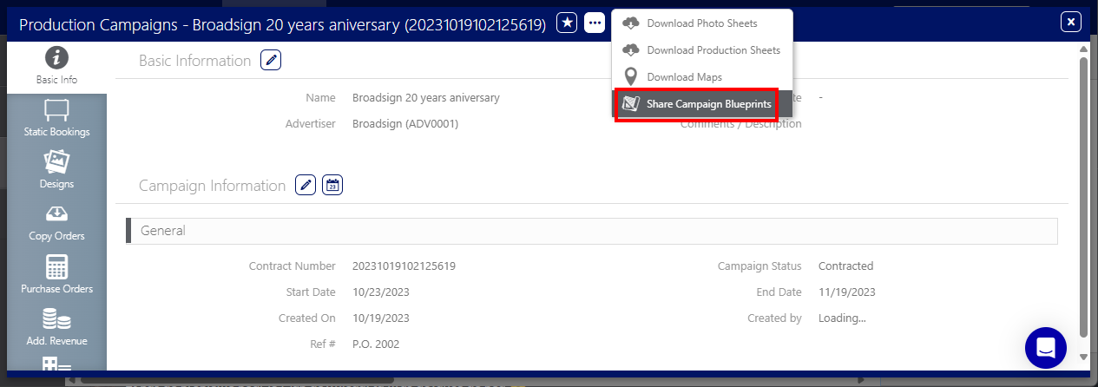The height and width of the screenshot is (387, 1098).
Task: Click Share Campaign Blueprints menu option
Action: point(701,104)
